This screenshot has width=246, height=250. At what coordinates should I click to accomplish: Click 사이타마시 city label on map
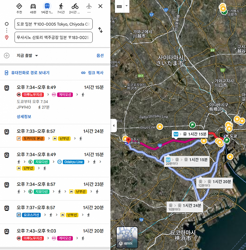click(x=170, y=61)
